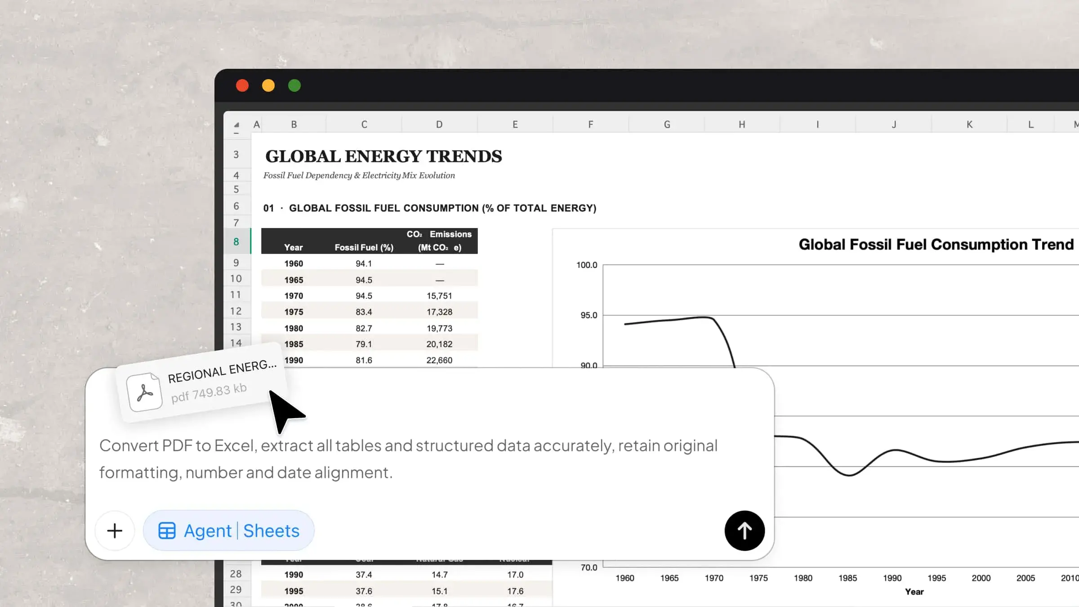This screenshot has width=1079, height=607.
Task: Click the GLOBAL ENERGY TRENDS title cell
Action: point(383,156)
